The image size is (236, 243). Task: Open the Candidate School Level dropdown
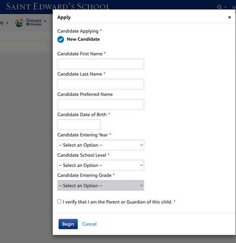click(101, 165)
